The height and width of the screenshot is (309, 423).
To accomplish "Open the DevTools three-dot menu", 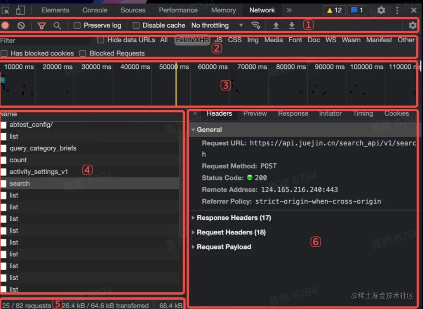I will pyautogui.click(x=397, y=10).
